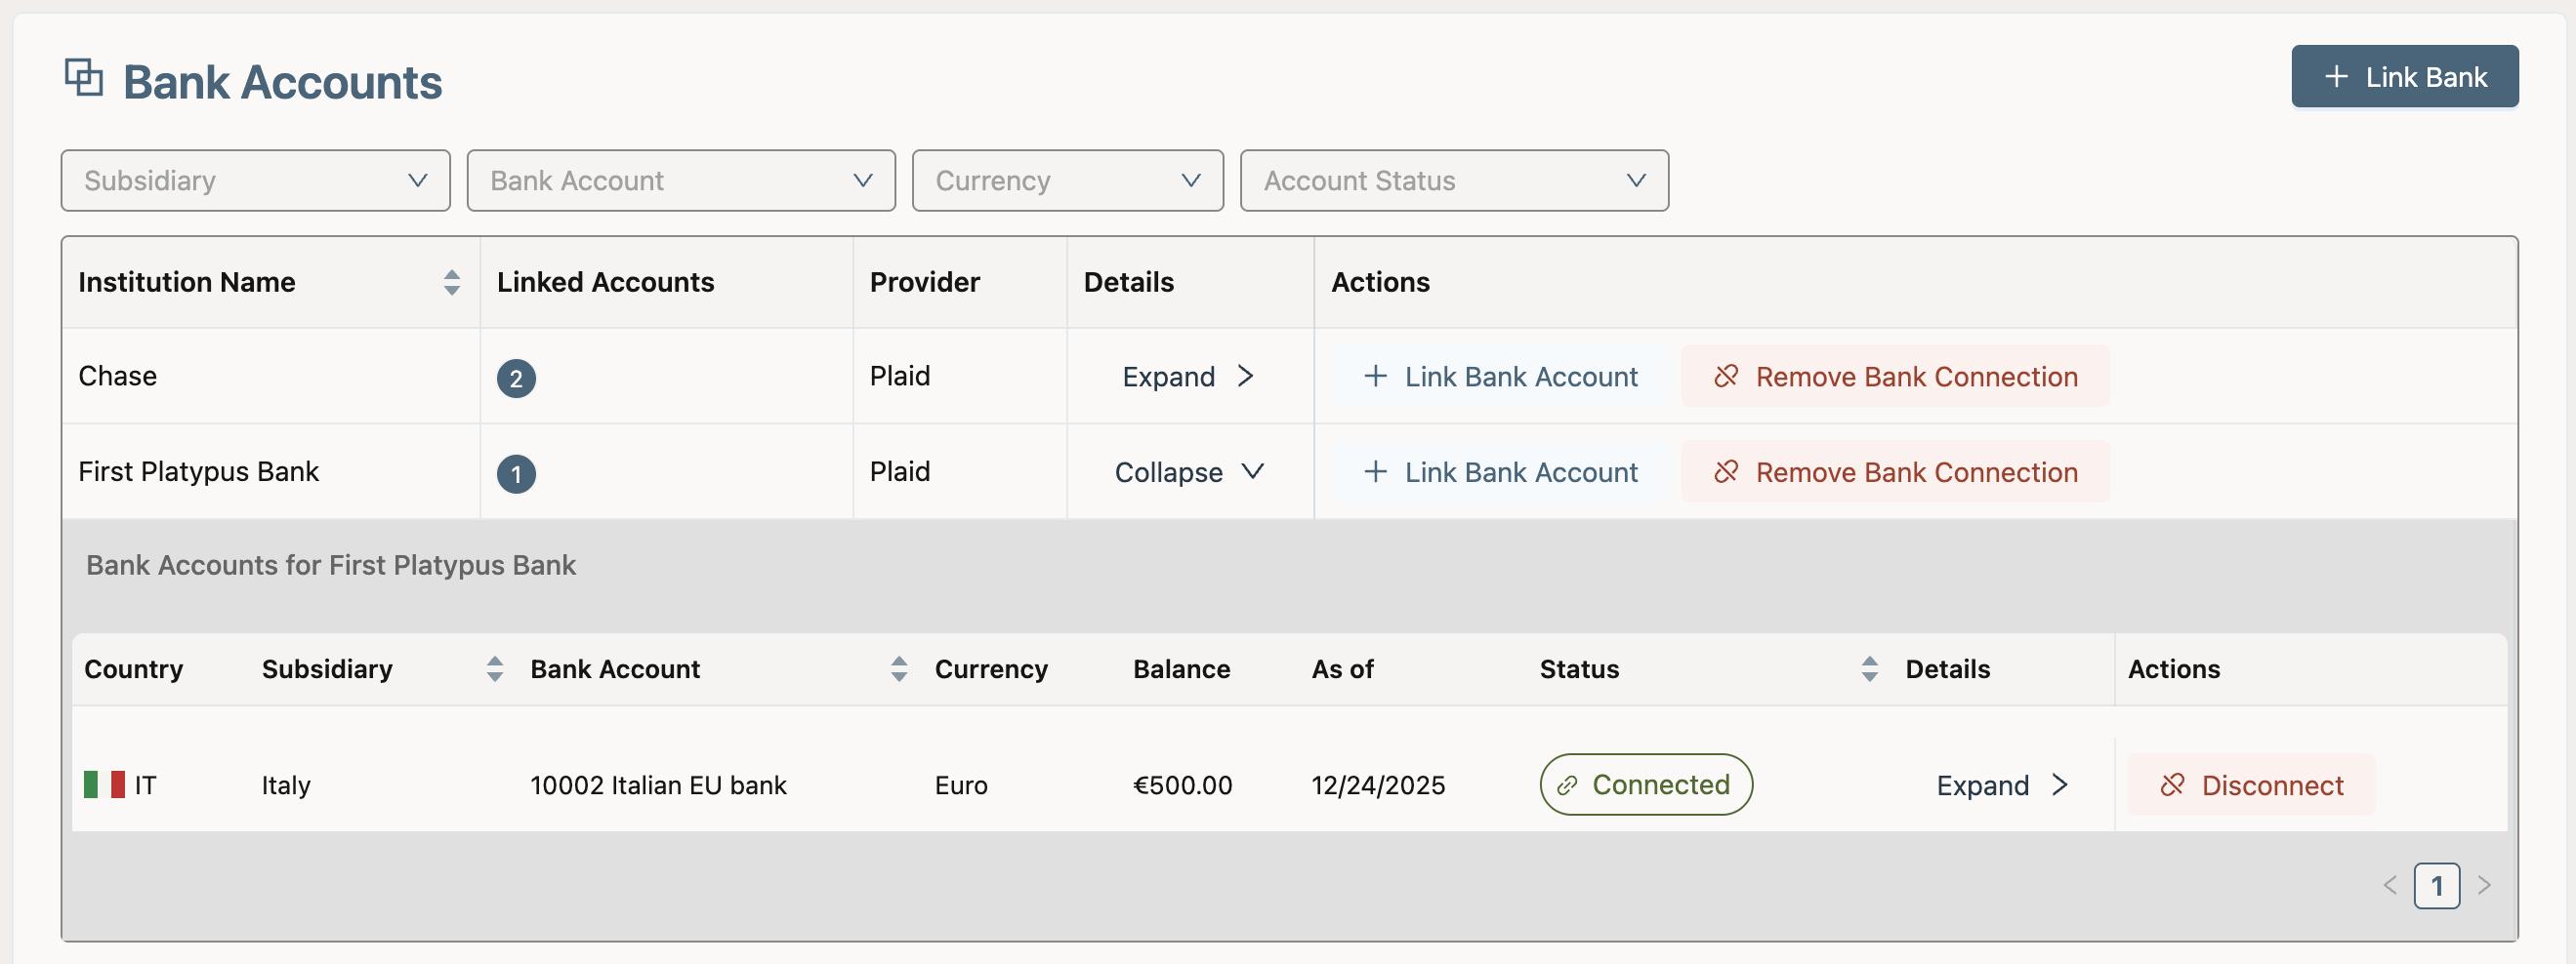Click First Platypus Bank accounts badge 1
The image size is (2576, 964).
point(516,473)
